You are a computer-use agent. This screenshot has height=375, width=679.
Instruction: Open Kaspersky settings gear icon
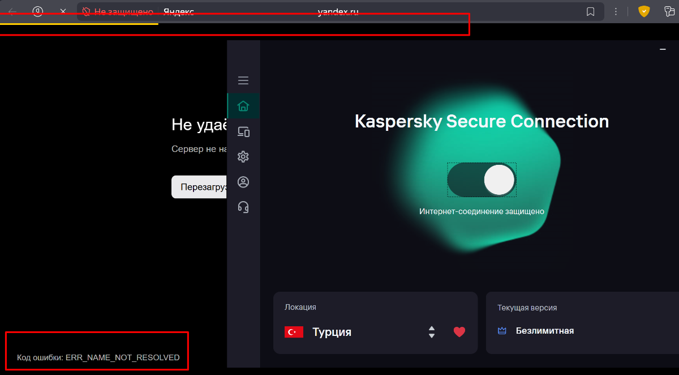pyautogui.click(x=243, y=157)
